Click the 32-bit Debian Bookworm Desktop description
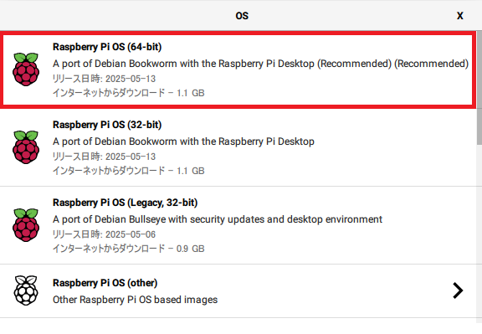The image size is (482, 334). 183,141
